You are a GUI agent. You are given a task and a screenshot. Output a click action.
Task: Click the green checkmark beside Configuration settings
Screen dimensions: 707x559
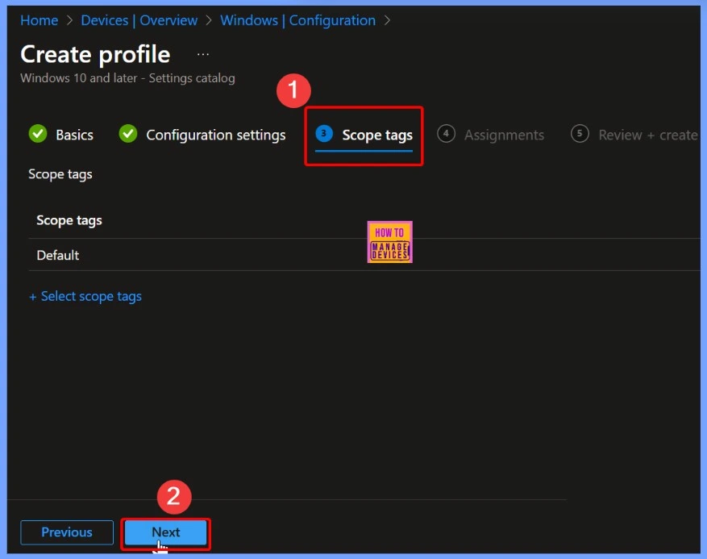click(x=128, y=134)
